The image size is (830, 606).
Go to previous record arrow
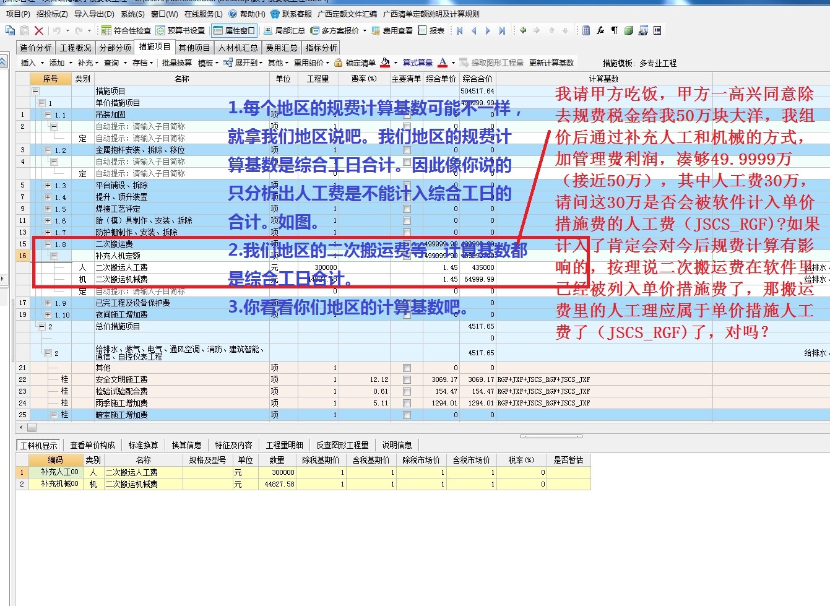(x=474, y=30)
